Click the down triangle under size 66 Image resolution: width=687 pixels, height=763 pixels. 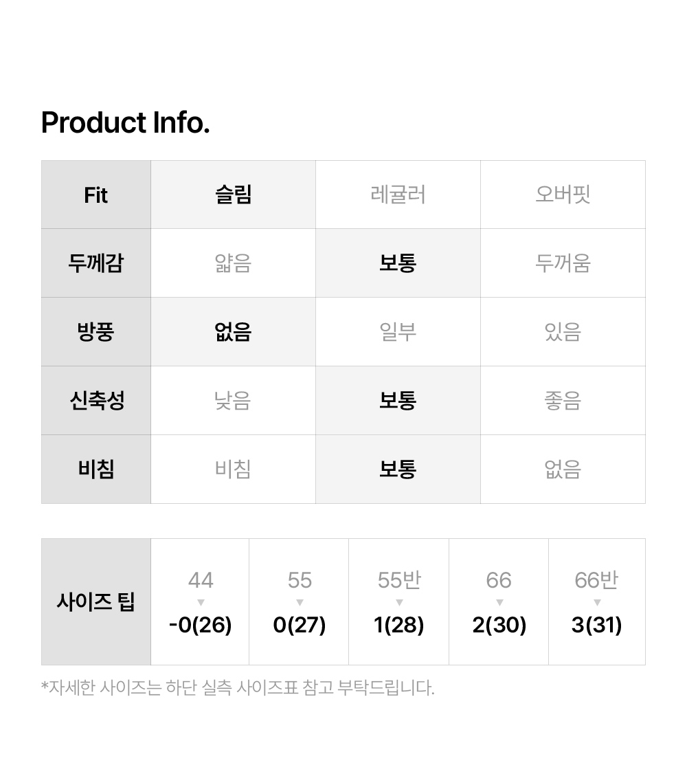pos(499,603)
